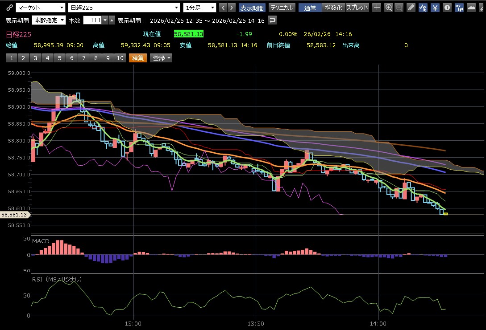Click the MY chart settings icon
The height and width of the screenshot is (330, 486).
(x=459, y=8)
